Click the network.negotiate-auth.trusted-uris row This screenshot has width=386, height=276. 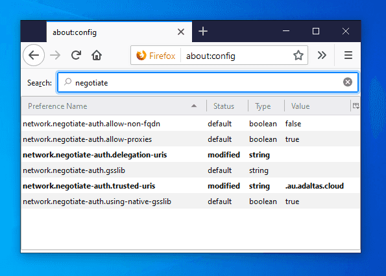191,186
